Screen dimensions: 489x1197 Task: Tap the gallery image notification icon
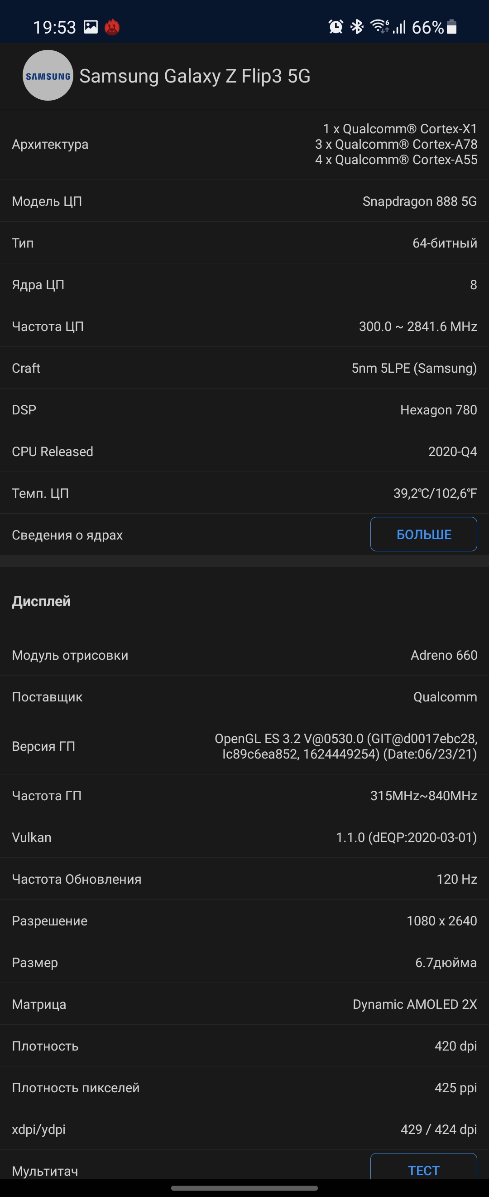pyautogui.click(x=91, y=27)
